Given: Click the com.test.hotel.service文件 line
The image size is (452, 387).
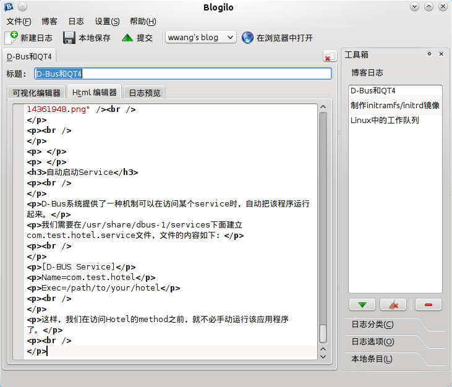Looking at the screenshot, I should [135, 236].
